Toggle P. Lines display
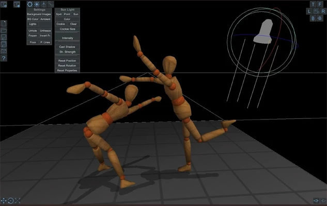Screen dimensions: 327x206 (x=45, y=42)
